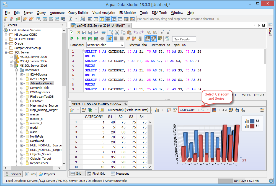Close the sa@MS SQL Server 2016 tab
This screenshot has width=276, height=186.
129,25
